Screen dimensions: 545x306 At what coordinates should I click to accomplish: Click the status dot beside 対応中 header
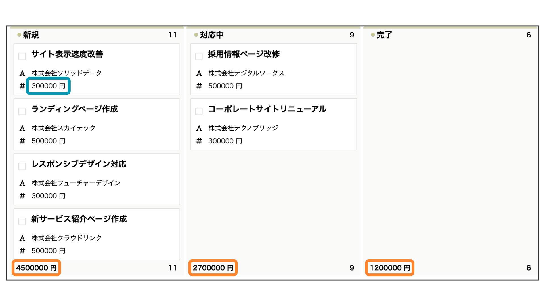pyautogui.click(x=196, y=35)
